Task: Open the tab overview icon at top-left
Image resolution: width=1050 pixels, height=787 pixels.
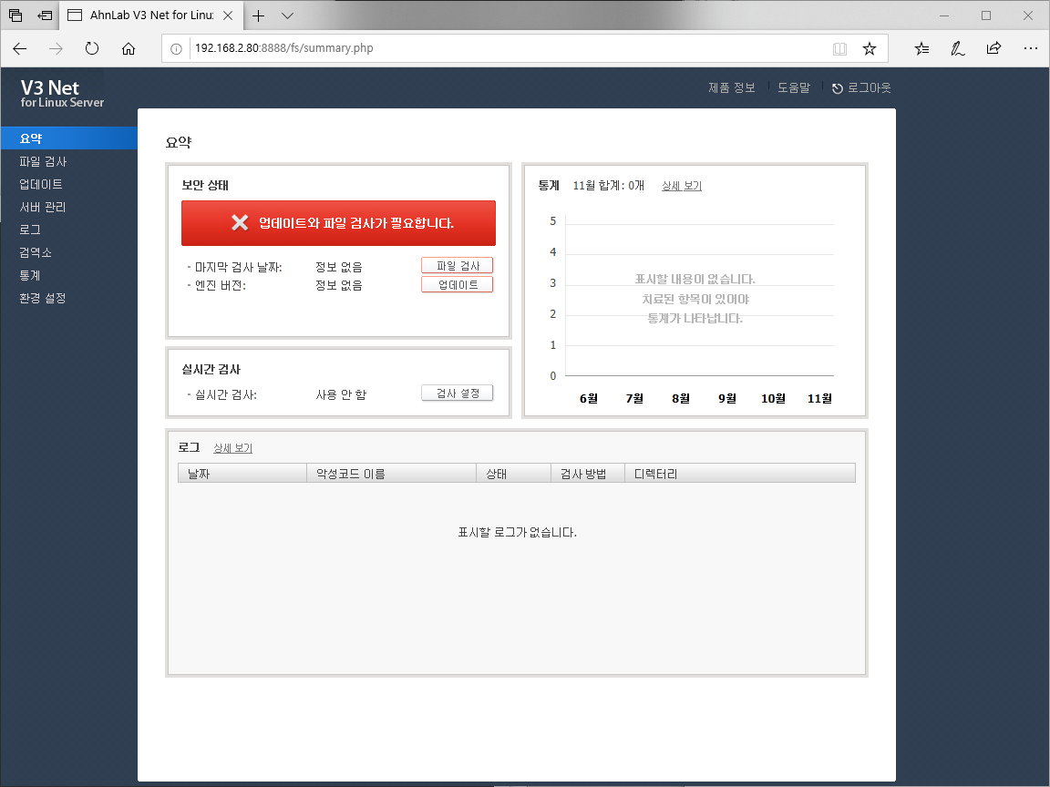Action: pyautogui.click(x=15, y=15)
